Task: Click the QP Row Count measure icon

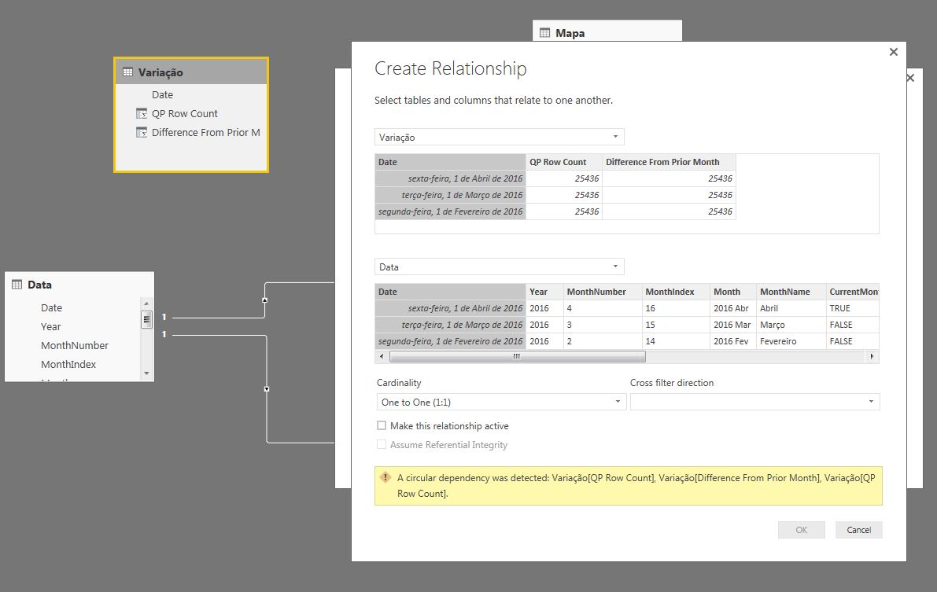Action: (x=142, y=113)
